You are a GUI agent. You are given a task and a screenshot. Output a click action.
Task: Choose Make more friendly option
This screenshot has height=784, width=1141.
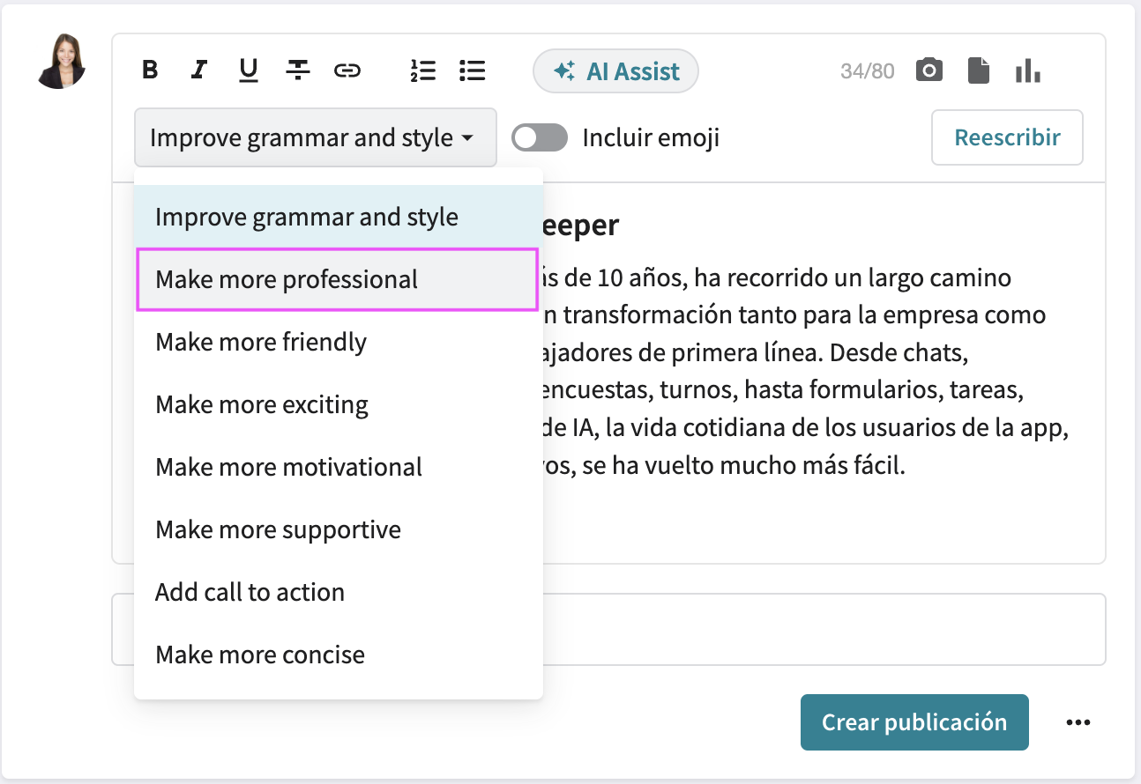click(261, 342)
